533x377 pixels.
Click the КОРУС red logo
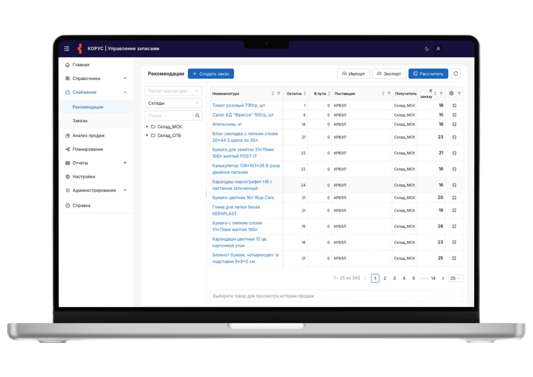(x=79, y=49)
